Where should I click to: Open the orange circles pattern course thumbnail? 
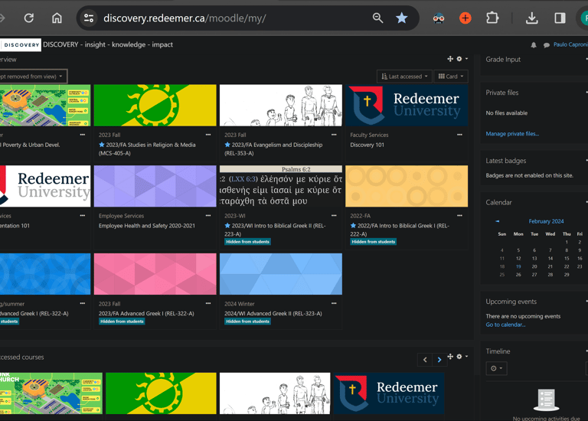click(407, 186)
